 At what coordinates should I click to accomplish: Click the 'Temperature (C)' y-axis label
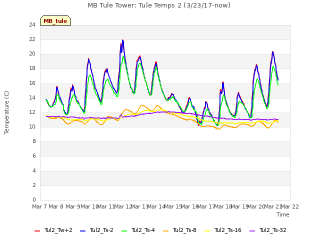coord(6,112)
